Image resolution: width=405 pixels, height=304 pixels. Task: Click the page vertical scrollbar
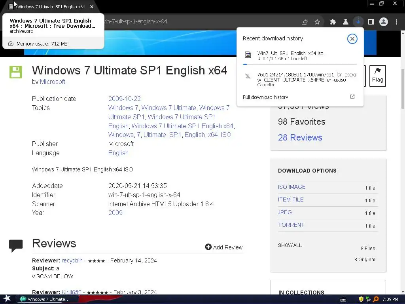(x=402, y=89)
